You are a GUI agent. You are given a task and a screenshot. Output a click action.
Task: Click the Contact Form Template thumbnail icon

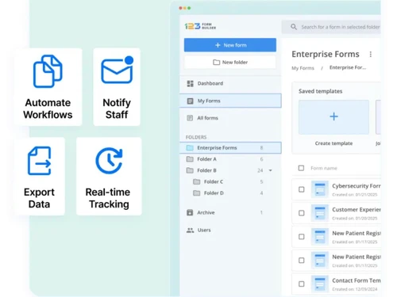(x=320, y=284)
